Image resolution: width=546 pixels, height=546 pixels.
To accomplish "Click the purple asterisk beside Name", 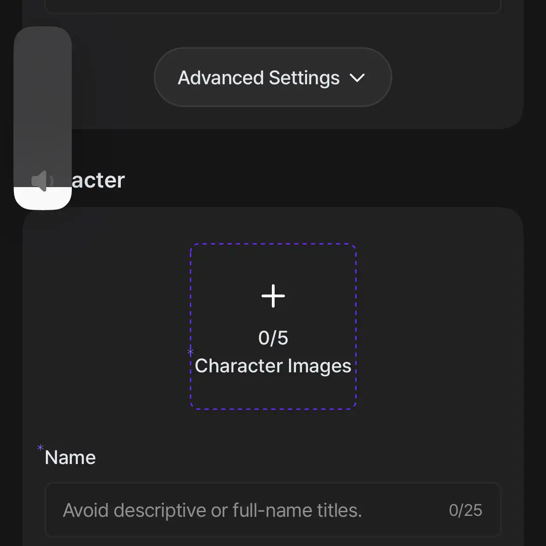I will pyautogui.click(x=40, y=447).
